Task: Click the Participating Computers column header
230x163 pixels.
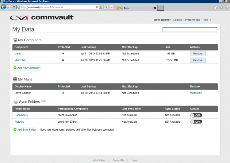Action: point(73,109)
